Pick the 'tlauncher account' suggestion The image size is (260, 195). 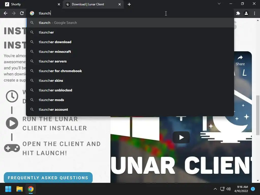130,109
